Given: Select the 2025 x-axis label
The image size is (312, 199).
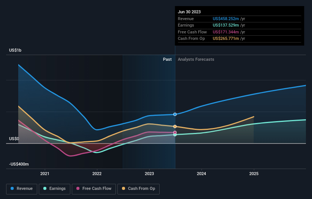Looking at the screenshot, I should [x=254, y=174].
